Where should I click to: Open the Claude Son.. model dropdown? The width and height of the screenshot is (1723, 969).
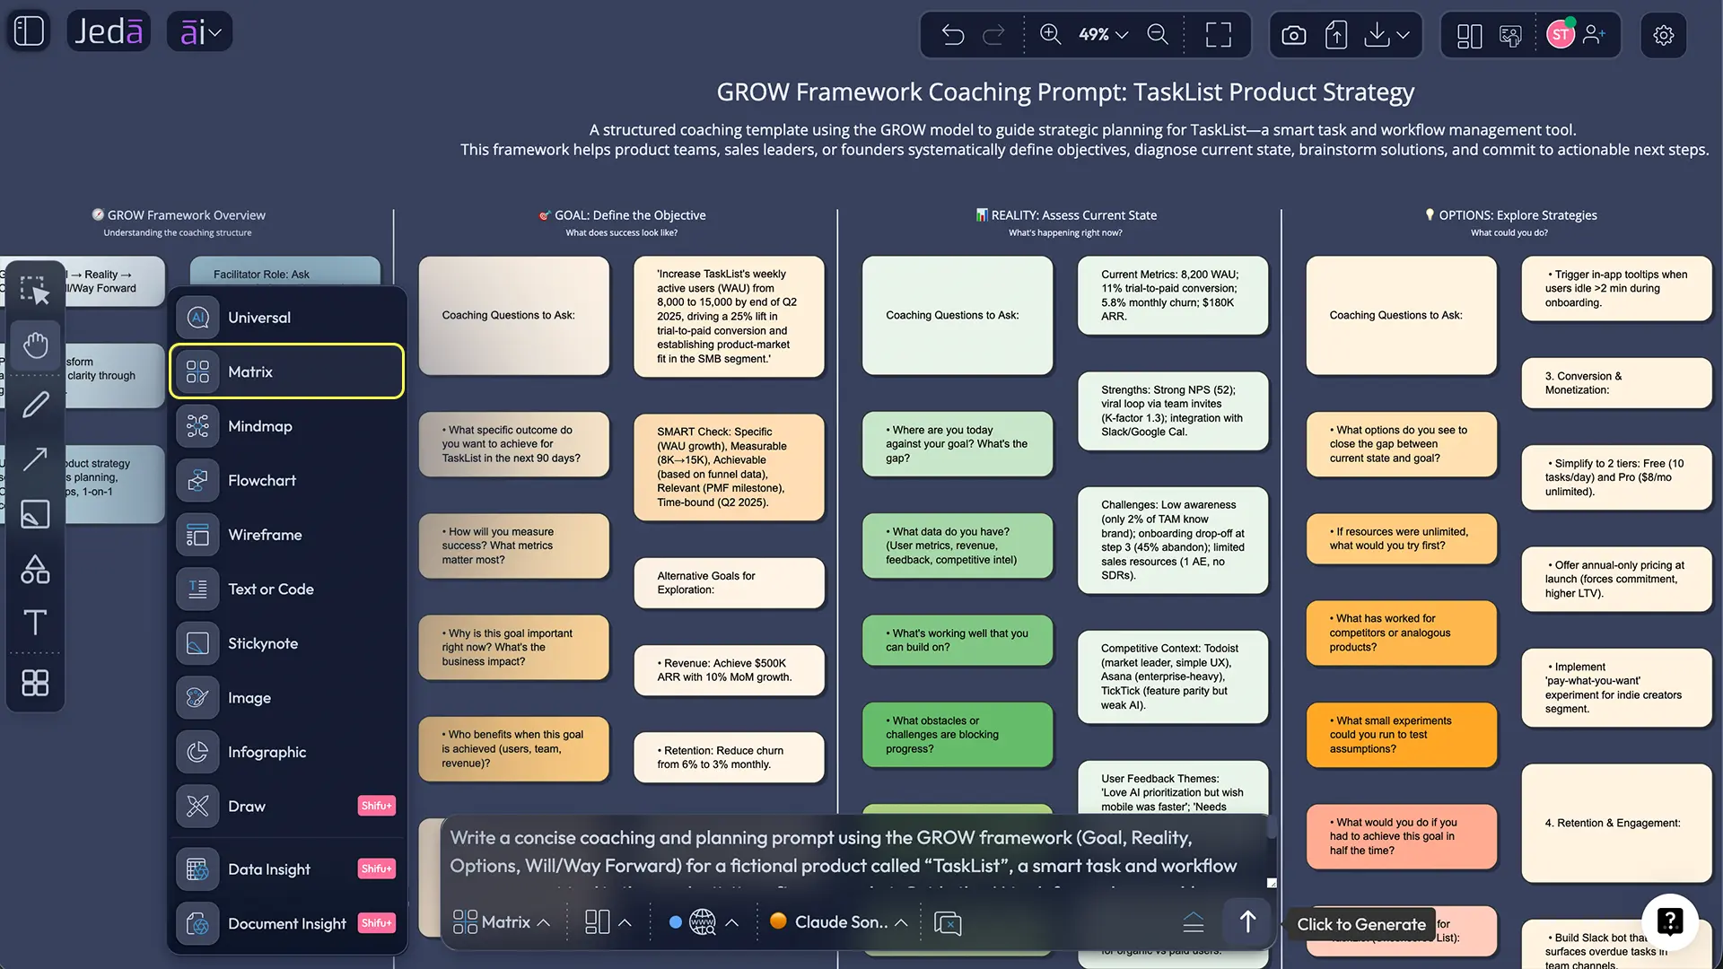[839, 922]
